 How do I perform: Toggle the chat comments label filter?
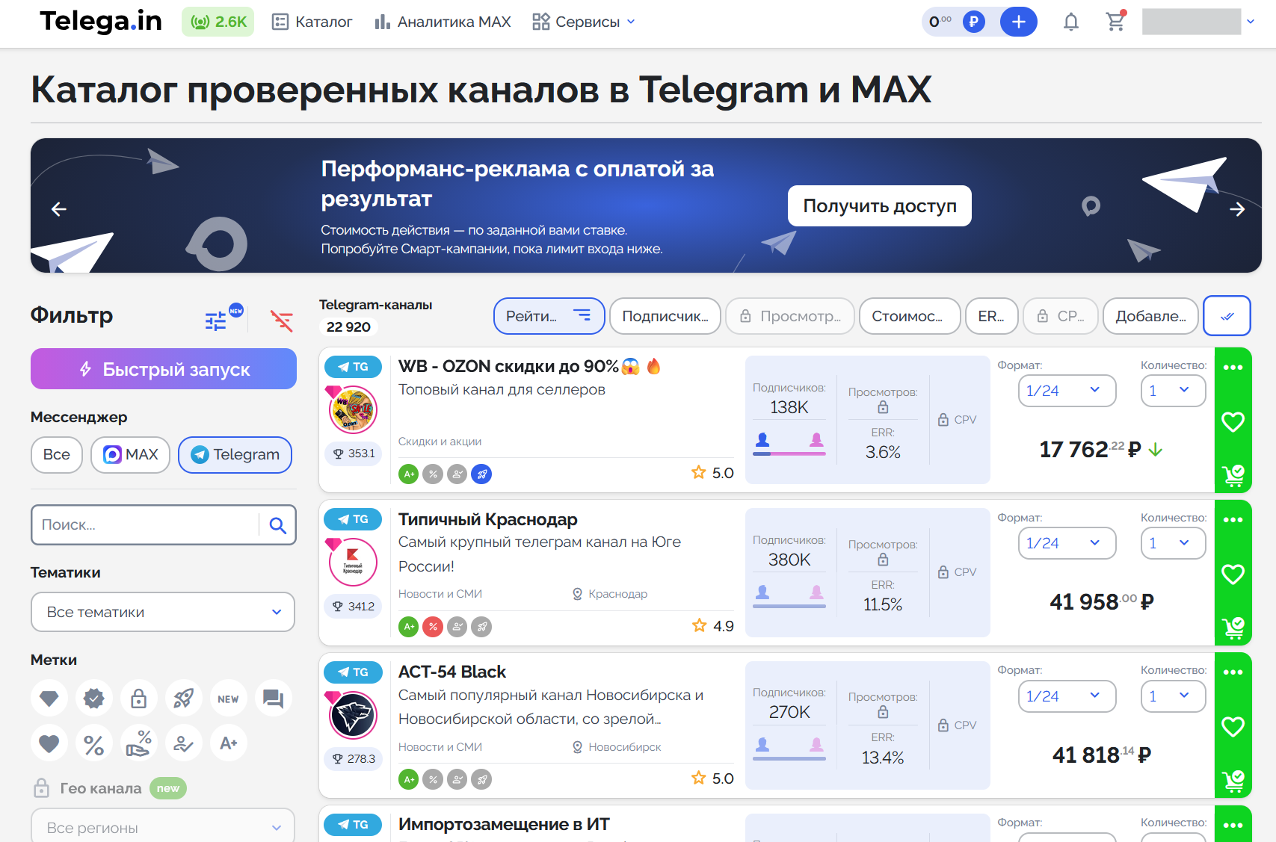pyautogui.click(x=274, y=699)
